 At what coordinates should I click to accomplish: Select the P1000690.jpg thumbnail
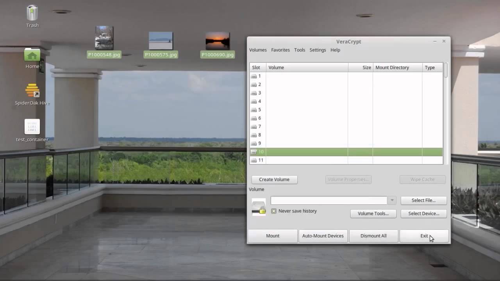pos(218,41)
